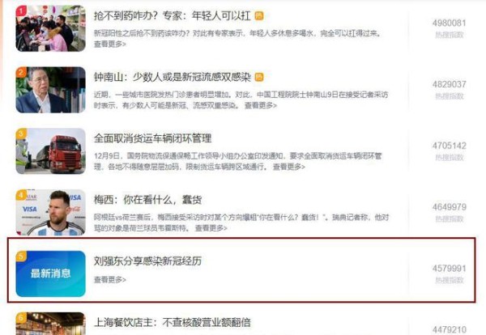486x335 pixels.
Task: Open the Shanghai restaurant thumbnail
Action: pos(50,324)
